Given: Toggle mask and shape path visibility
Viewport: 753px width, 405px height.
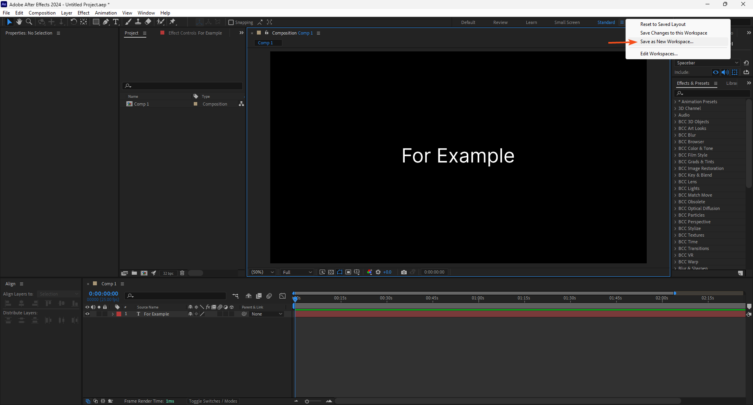Looking at the screenshot, I should 340,272.
